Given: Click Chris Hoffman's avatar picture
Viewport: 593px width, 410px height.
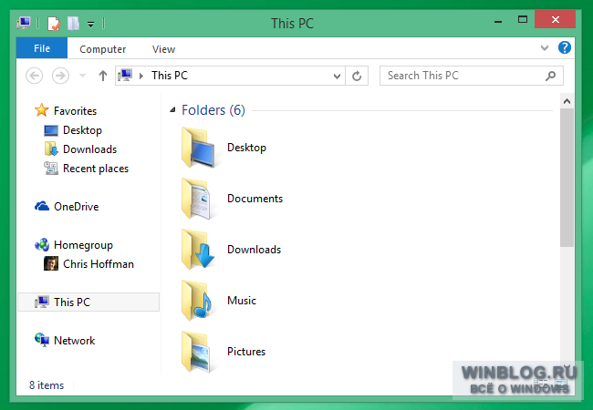Looking at the screenshot, I should [51, 263].
